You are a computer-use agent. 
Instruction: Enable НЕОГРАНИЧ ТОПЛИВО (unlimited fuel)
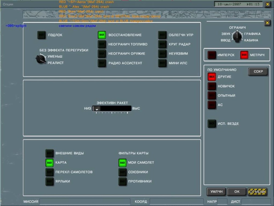pyautogui.click(x=101, y=44)
